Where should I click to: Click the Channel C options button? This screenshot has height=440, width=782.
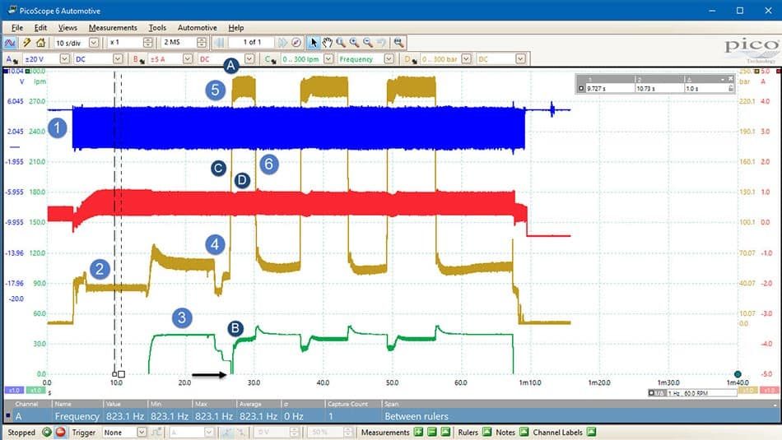[270, 58]
